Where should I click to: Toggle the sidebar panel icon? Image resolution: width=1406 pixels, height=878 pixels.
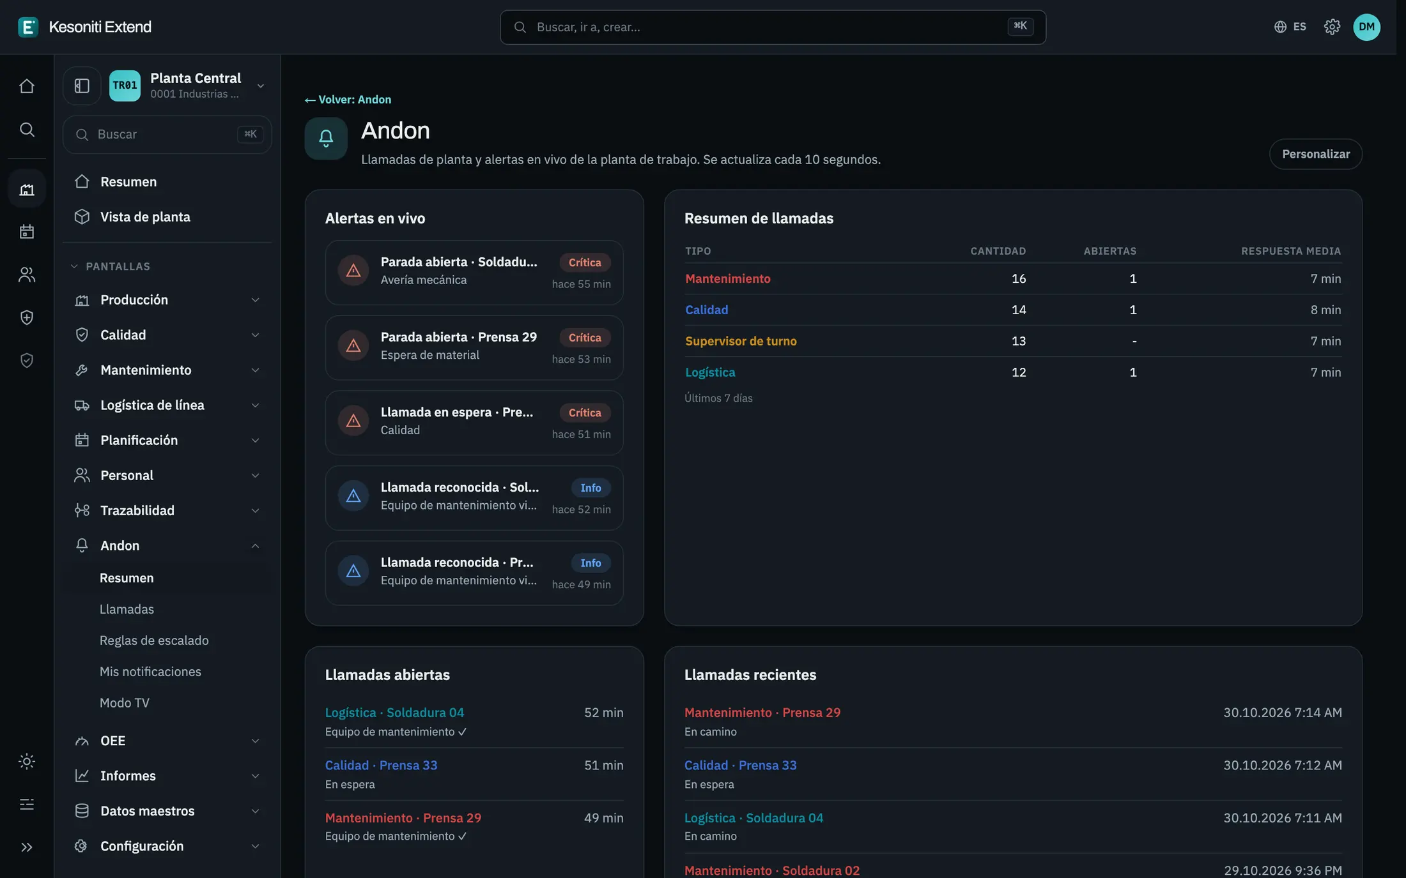click(x=82, y=86)
